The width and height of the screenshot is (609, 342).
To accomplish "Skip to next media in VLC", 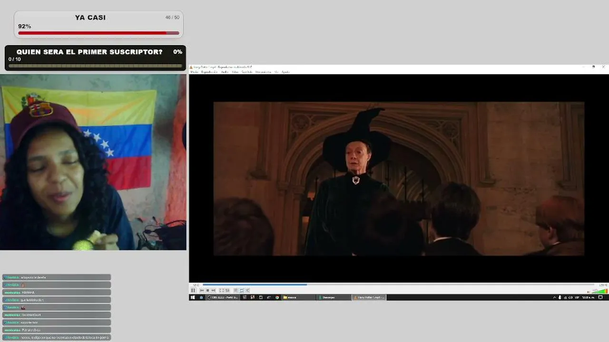I will pyautogui.click(x=213, y=290).
